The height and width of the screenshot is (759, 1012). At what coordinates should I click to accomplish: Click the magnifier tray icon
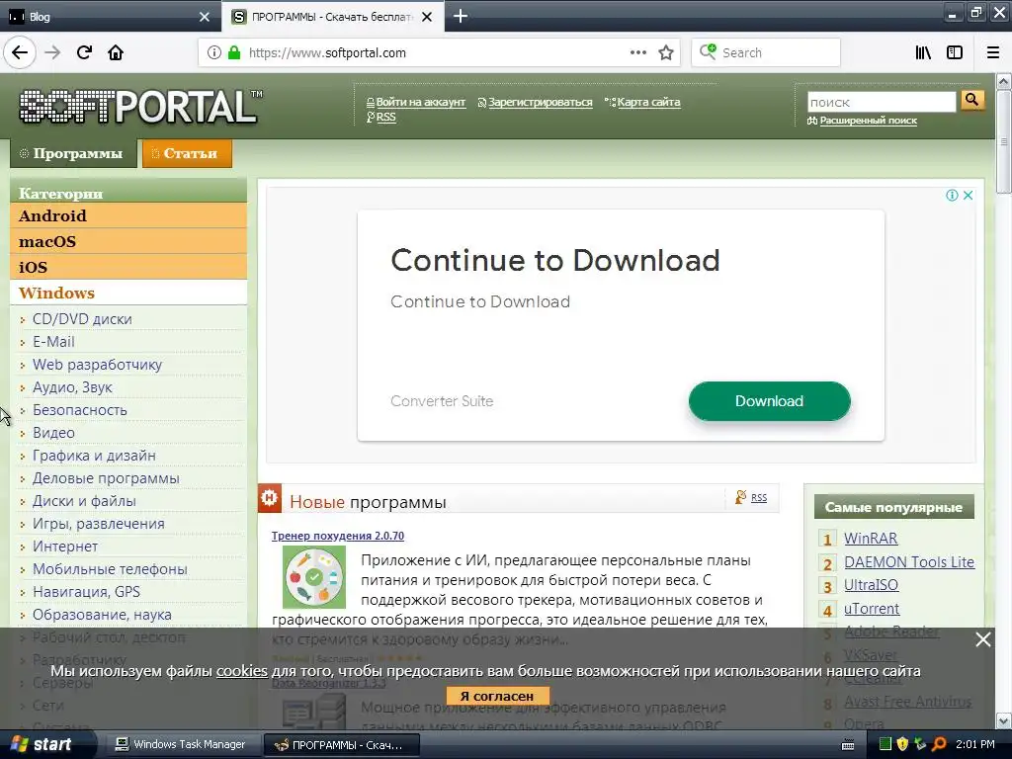click(x=939, y=744)
